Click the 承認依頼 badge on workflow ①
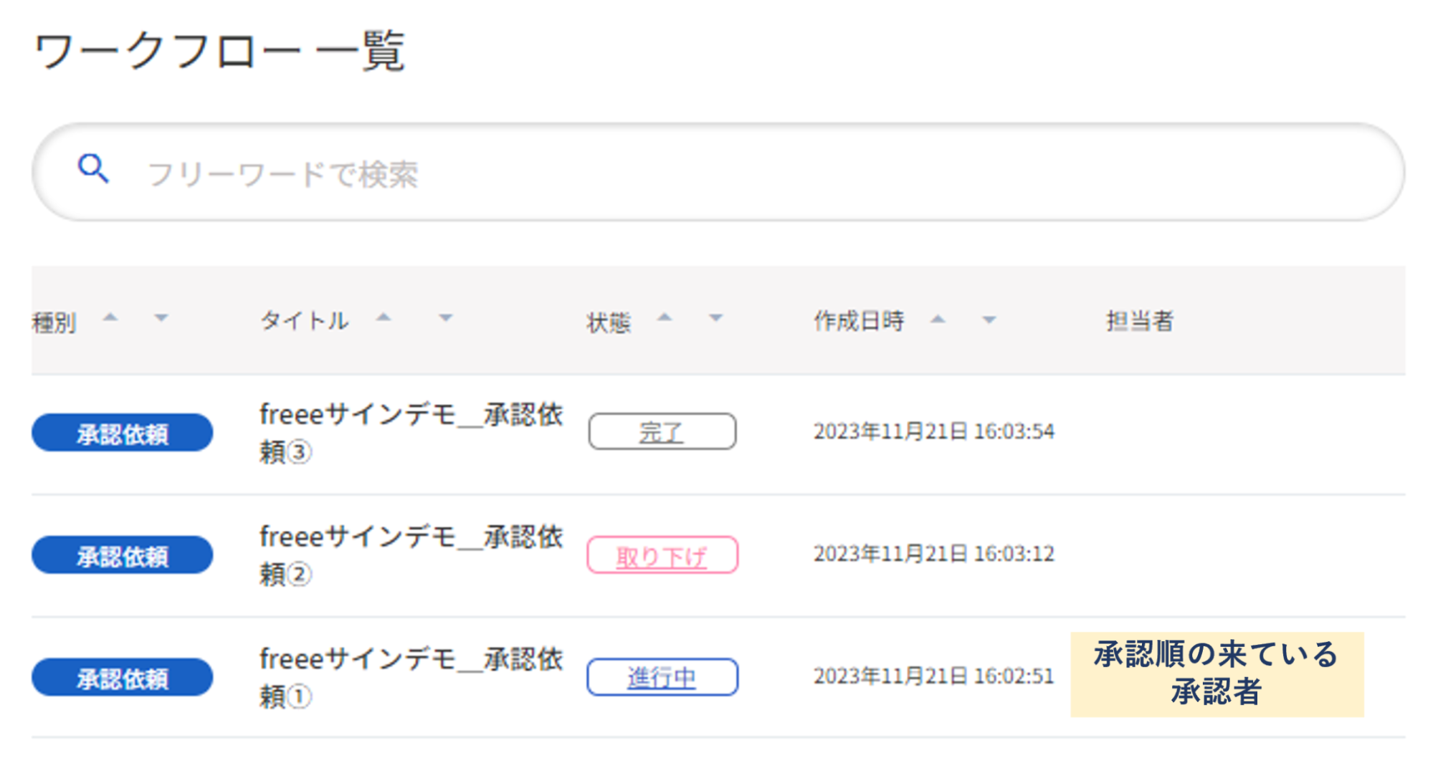This screenshot has width=1433, height=758. [122, 676]
